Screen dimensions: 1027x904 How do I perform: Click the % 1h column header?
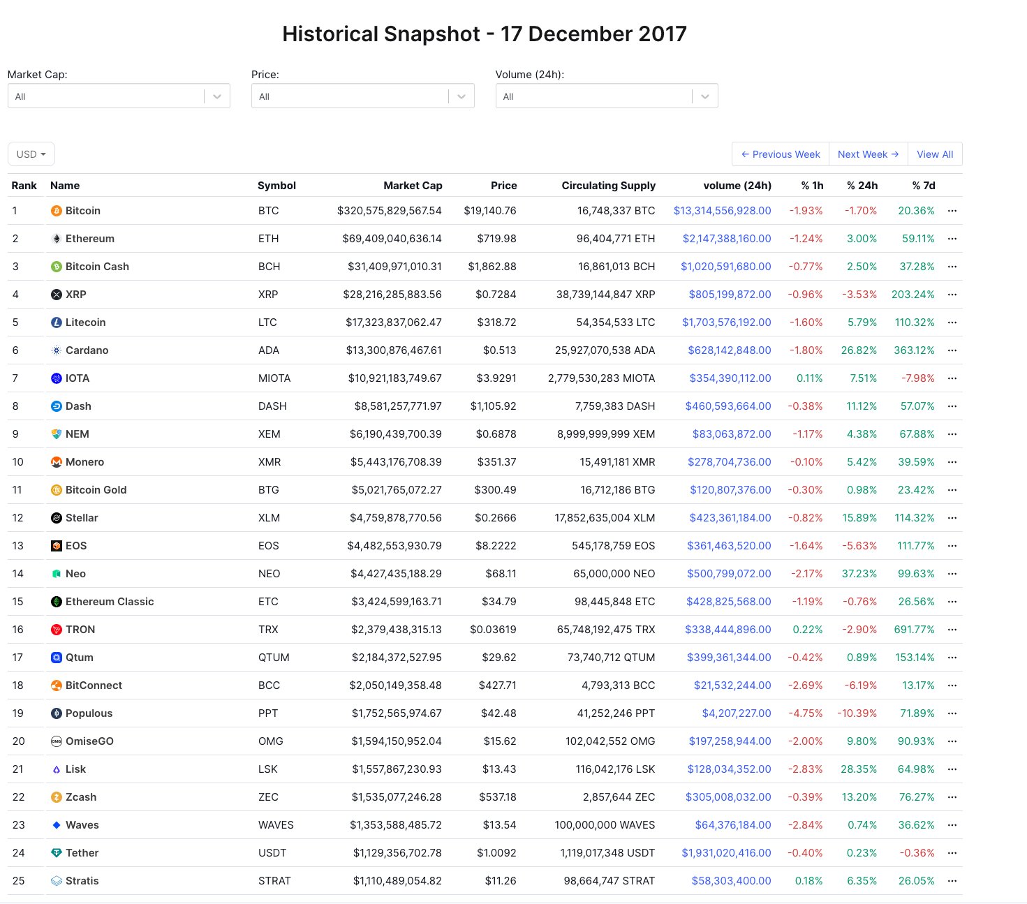813,186
